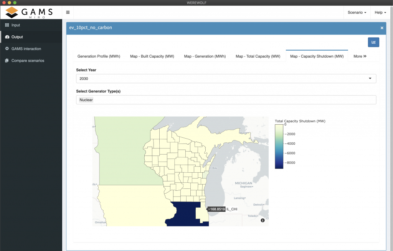Click the Nuclear generator type tag
This screenshot has width=393, height=251.
pyautogui.click(x=86, y=100)
